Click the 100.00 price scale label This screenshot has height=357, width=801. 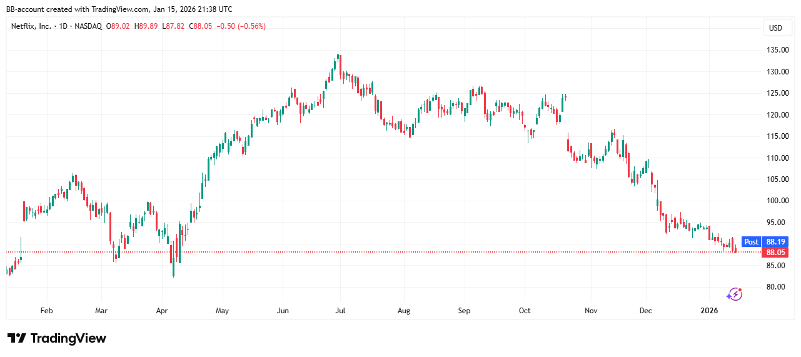point(775,201)
